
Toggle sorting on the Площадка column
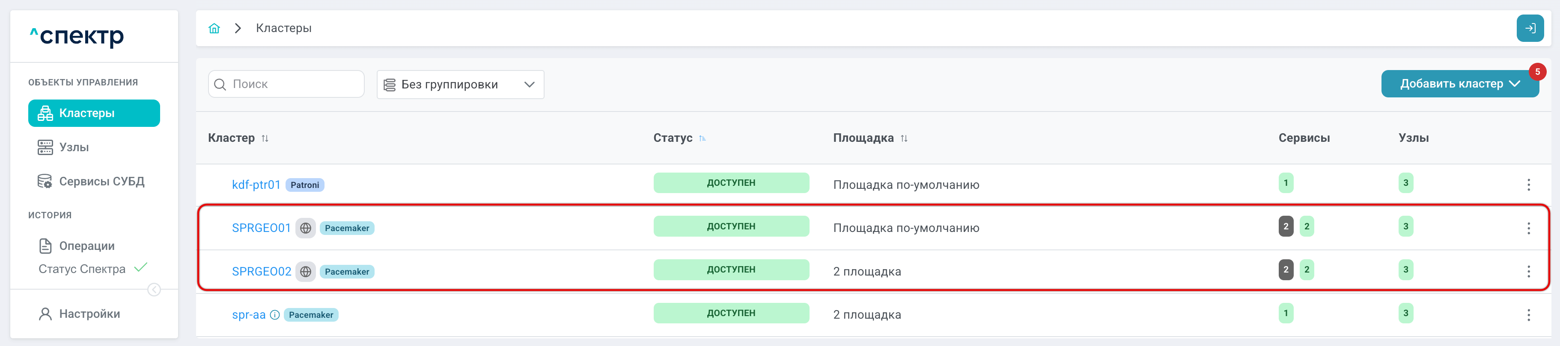(x=904, y=138)
